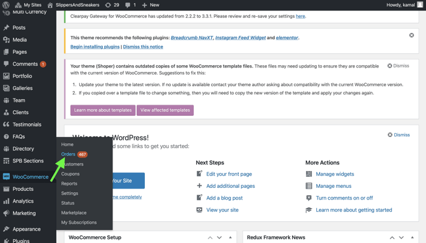Move WooCommerce Setup widget down
The height and width of the screenshot is (243, 426).
point(219,237)
